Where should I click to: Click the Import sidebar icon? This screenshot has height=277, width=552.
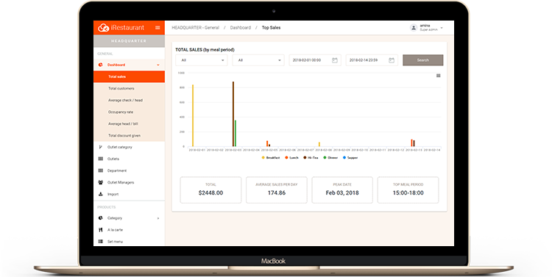pyautogui.click(x=100, y=194)
